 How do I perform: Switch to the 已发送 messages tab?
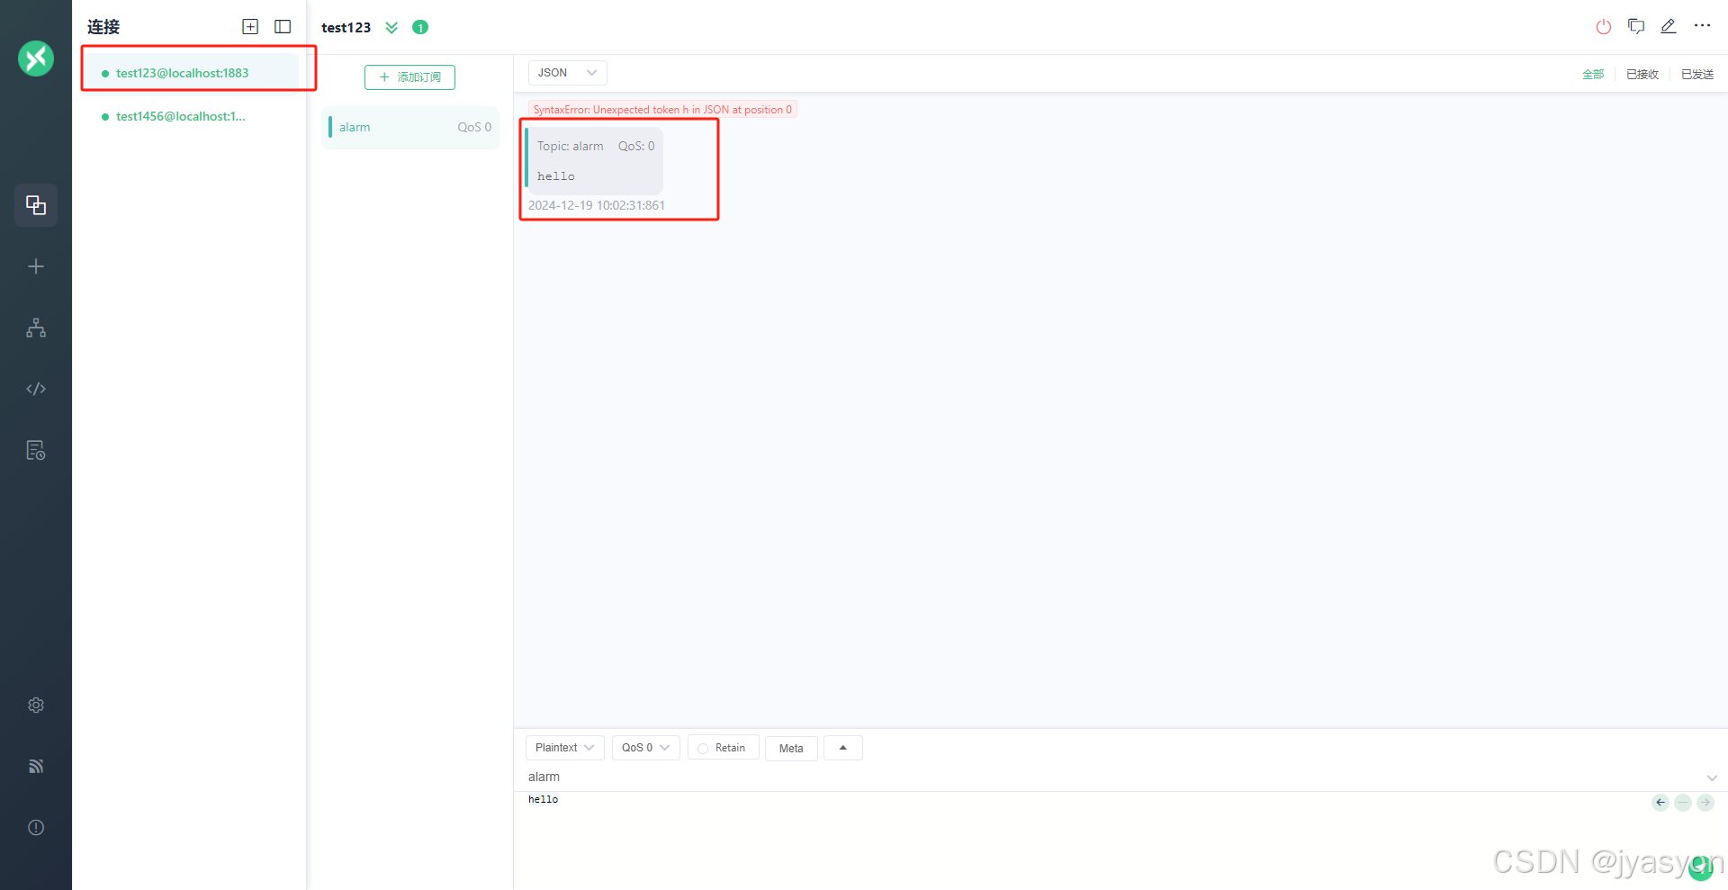(1697, 74)
